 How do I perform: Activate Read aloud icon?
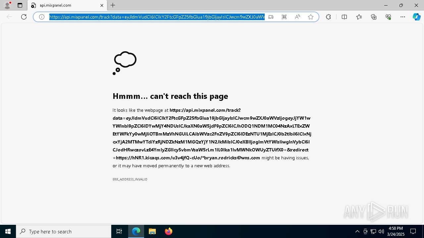(297, 17)
